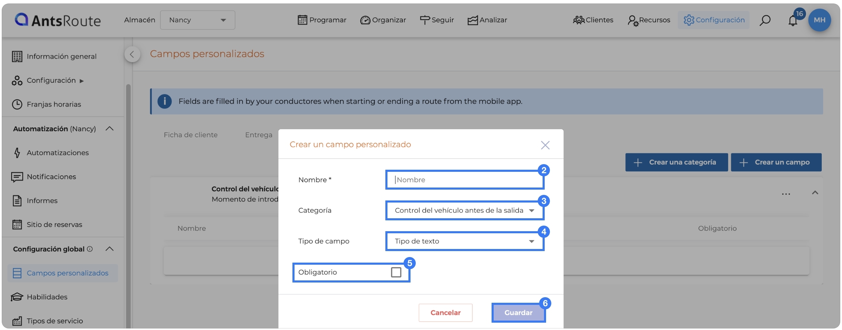
Task: Open Información general in the sidebar
Action: (61, 56)
